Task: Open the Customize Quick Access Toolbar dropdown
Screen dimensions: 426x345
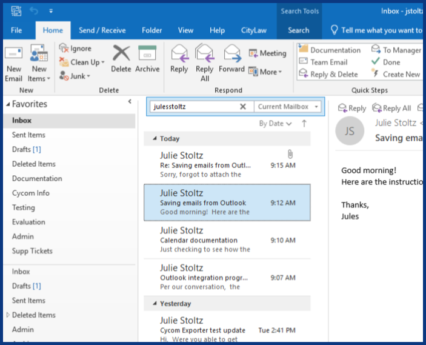Action: [51, 11]
